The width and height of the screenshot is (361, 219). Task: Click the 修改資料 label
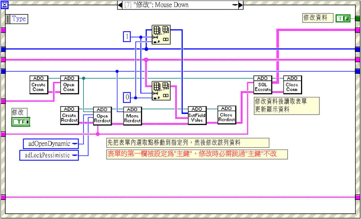coord(318,18)
